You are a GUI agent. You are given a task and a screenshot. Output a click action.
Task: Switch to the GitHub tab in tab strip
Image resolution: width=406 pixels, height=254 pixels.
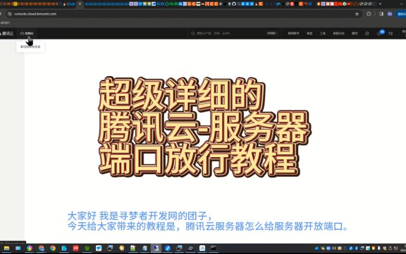[x=234, y=4]
